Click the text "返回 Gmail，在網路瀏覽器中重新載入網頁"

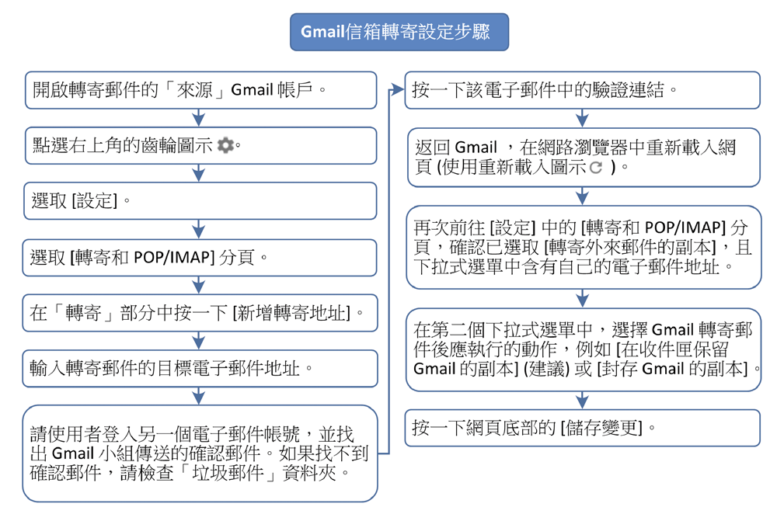pyautogui.click(x=575, y=157)
